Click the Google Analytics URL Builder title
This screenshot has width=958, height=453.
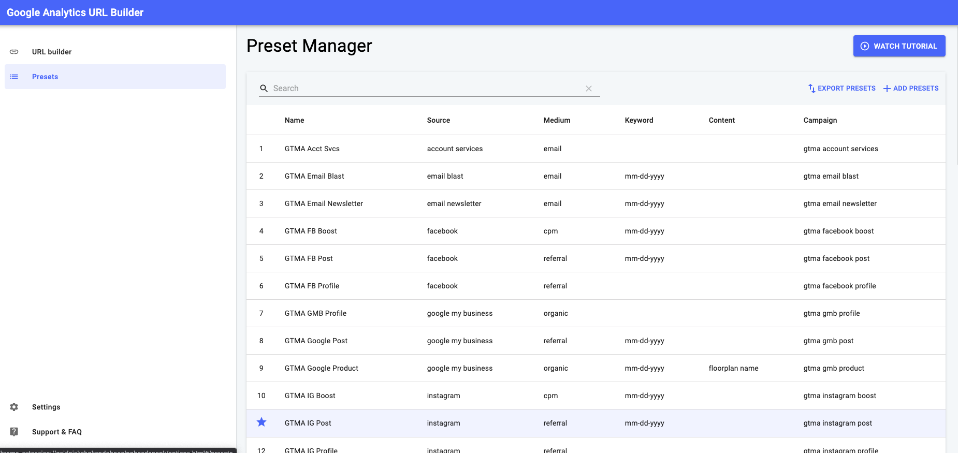click(x=75, y=12)
